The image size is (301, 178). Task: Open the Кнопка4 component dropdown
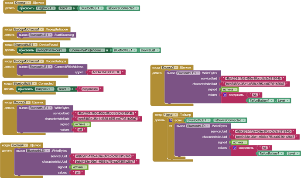point(19,145)
